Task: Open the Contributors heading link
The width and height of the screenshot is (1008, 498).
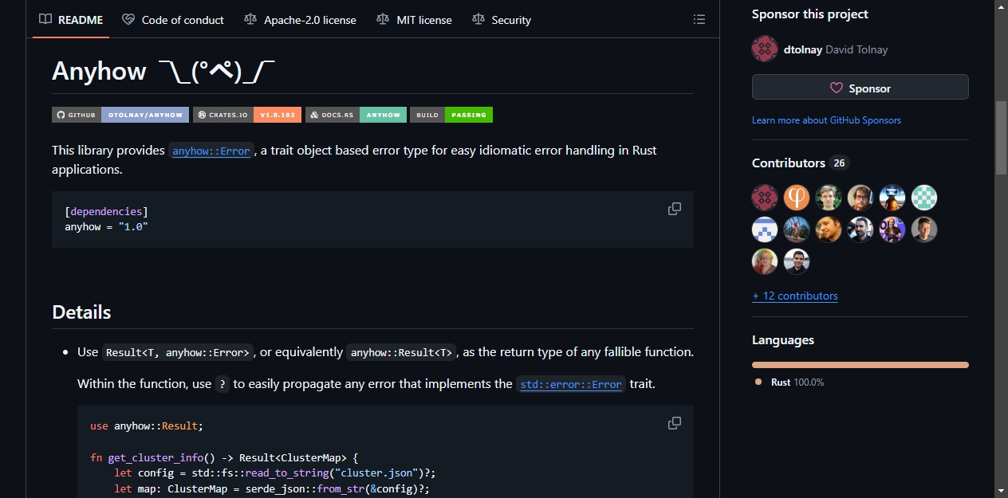Action: (800, 163)
